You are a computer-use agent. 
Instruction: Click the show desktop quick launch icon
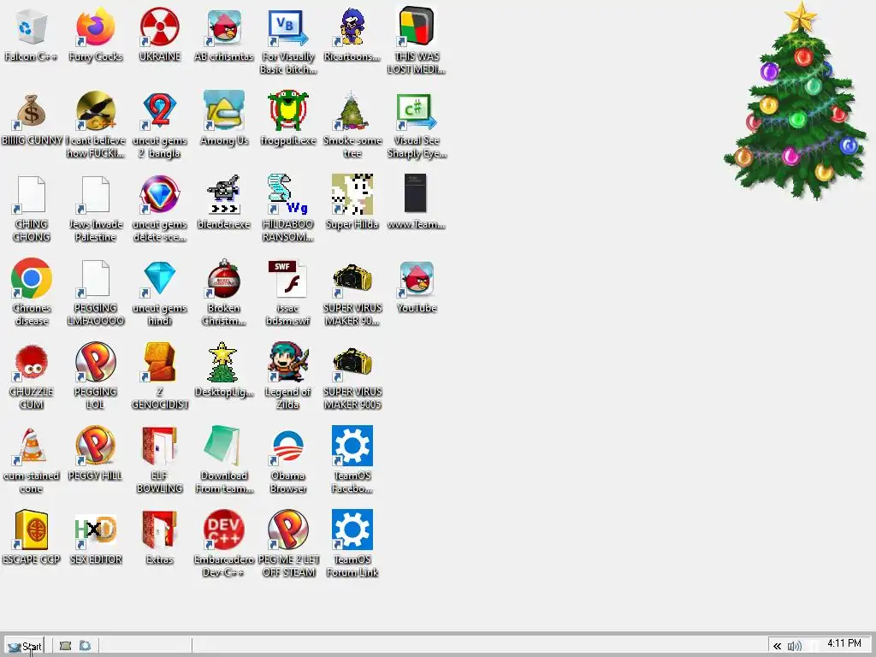tap(65, 646)
